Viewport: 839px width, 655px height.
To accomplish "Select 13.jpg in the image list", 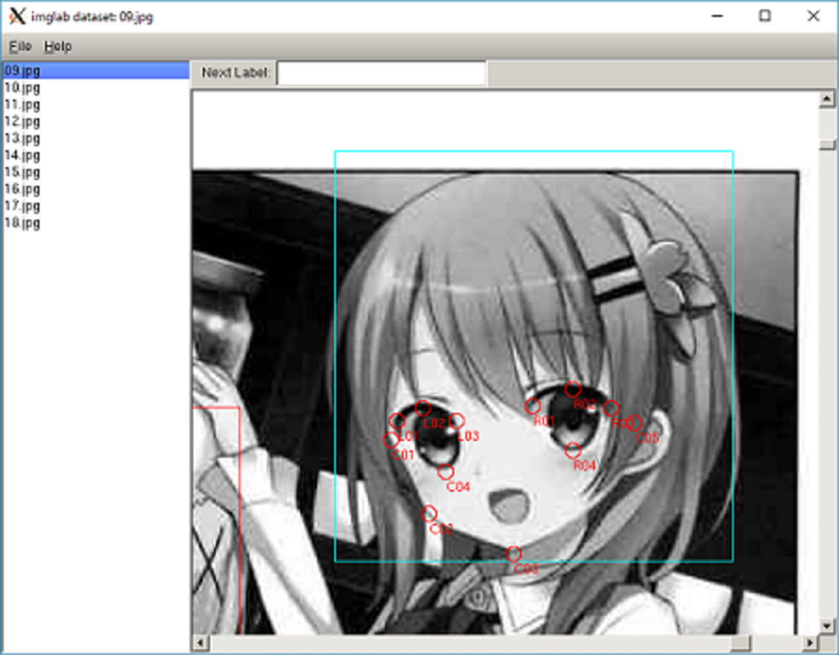I will 96,138.
